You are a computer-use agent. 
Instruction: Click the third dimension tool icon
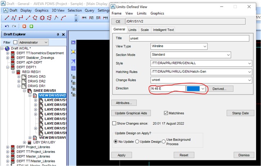point(98,18)
